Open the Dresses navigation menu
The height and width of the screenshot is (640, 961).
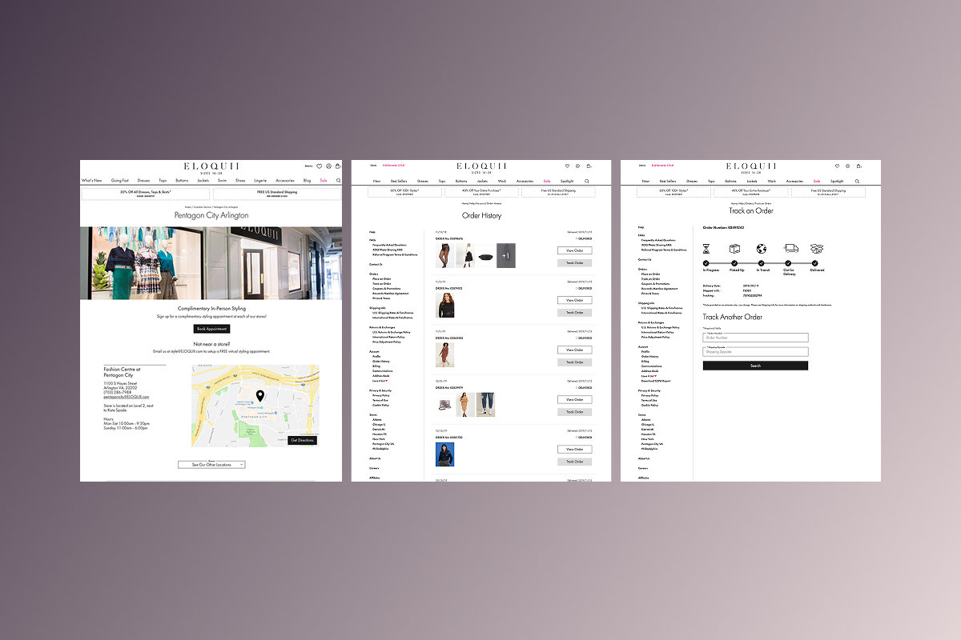(143, 181)
